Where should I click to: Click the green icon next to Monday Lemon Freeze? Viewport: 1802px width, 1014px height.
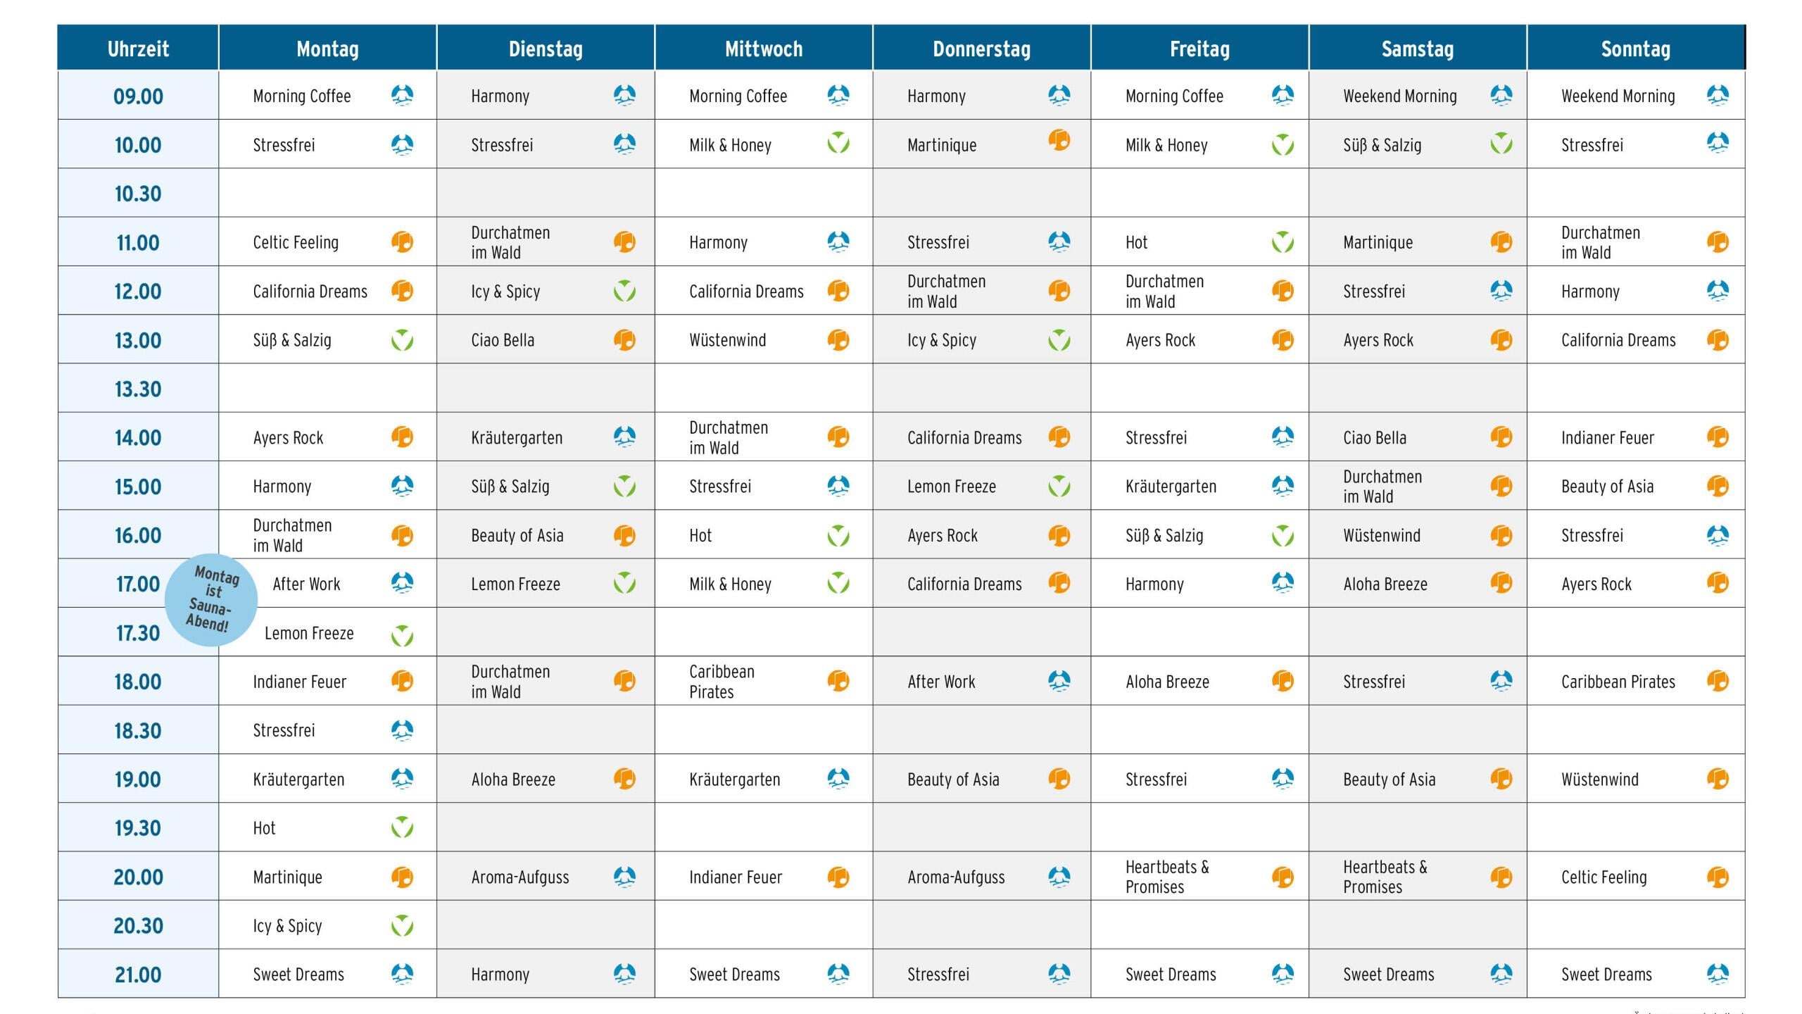(x=402, y=635)
